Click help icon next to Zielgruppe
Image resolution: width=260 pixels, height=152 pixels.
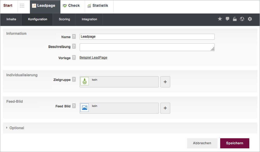tap(74, 80)
